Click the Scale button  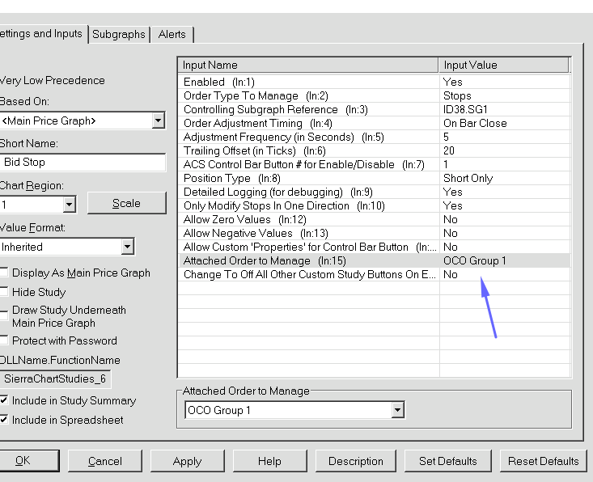point(127,203)
